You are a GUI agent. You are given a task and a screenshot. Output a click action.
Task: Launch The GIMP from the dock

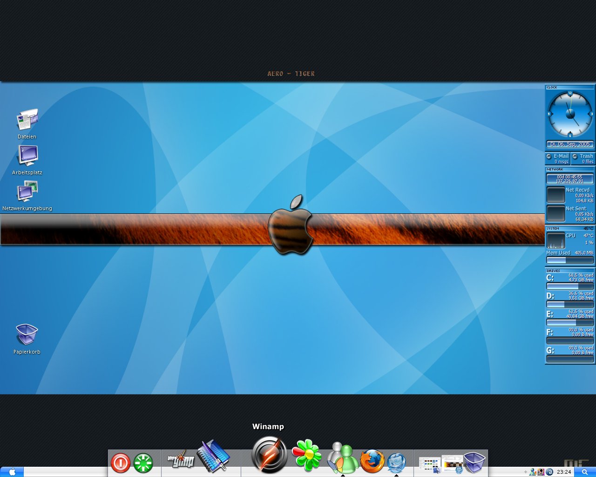(181, 460)
